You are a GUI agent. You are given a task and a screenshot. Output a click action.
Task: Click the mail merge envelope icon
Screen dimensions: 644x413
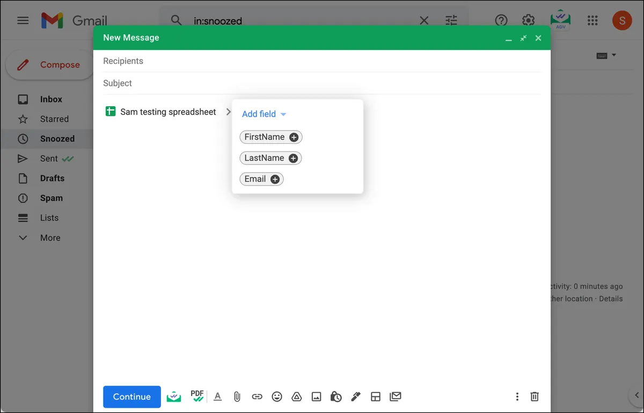point(396,397)
